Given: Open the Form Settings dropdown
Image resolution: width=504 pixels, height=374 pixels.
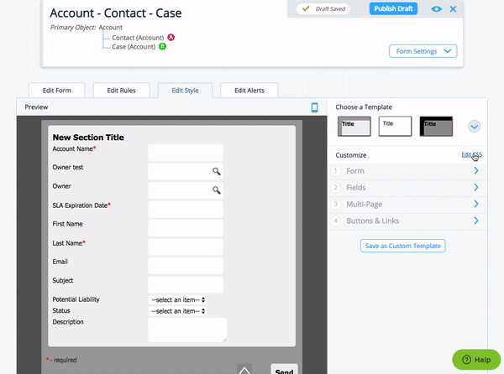Looking at the screenshot, I should 423,51.
